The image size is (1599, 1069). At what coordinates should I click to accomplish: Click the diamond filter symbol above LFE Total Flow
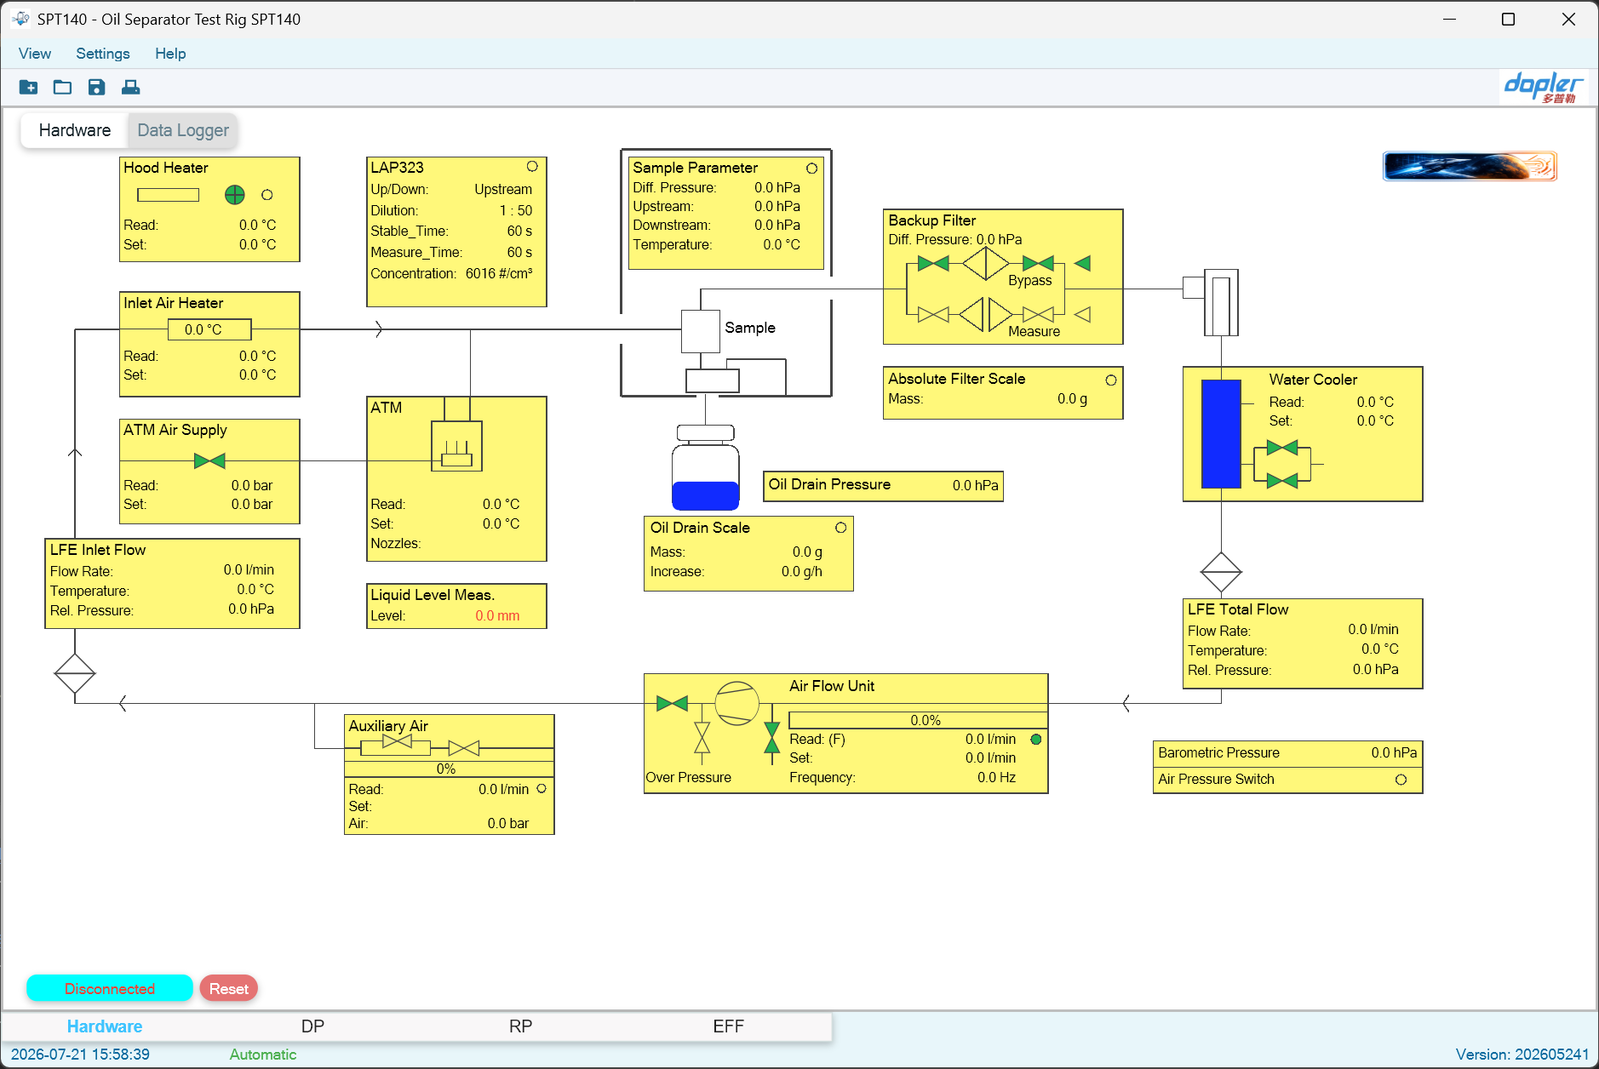[x=1221, y=572]
